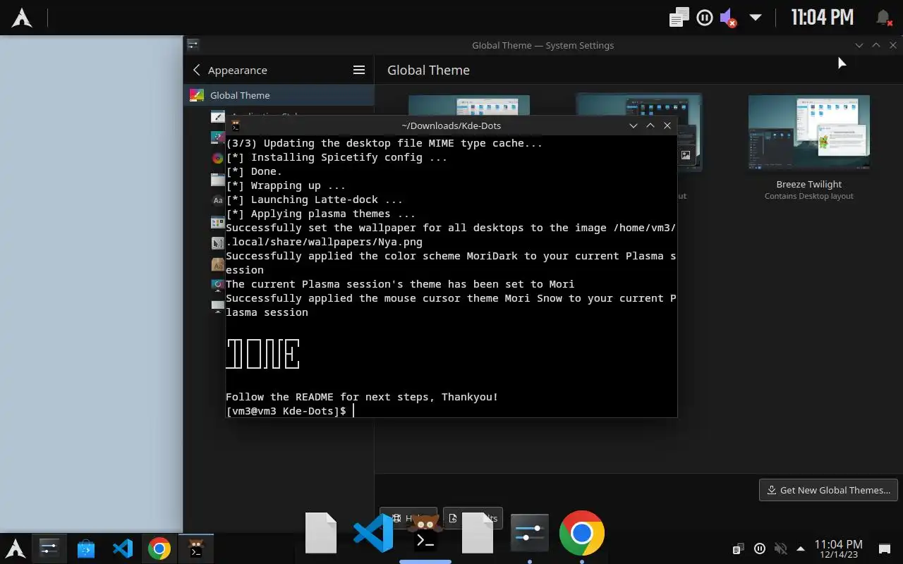Open the Arch launcher in top panel

22,18
